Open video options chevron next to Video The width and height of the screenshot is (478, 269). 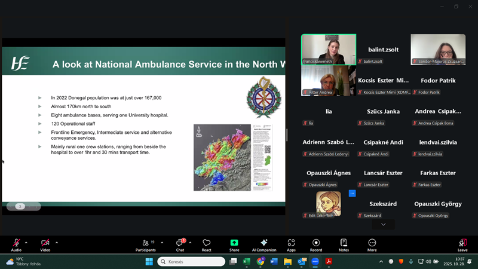point(57,243)
